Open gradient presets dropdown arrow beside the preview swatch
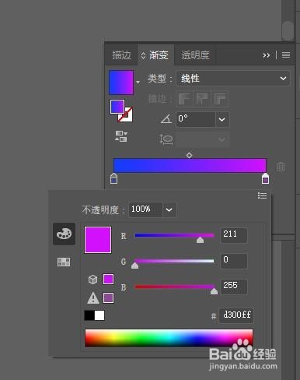The width and height of the screenshot is (300, 380). click(x=138, y=83)
